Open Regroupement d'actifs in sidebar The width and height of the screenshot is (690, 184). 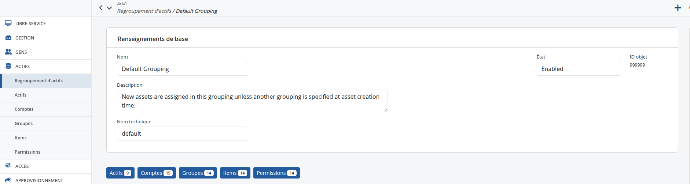pos(46,80)
